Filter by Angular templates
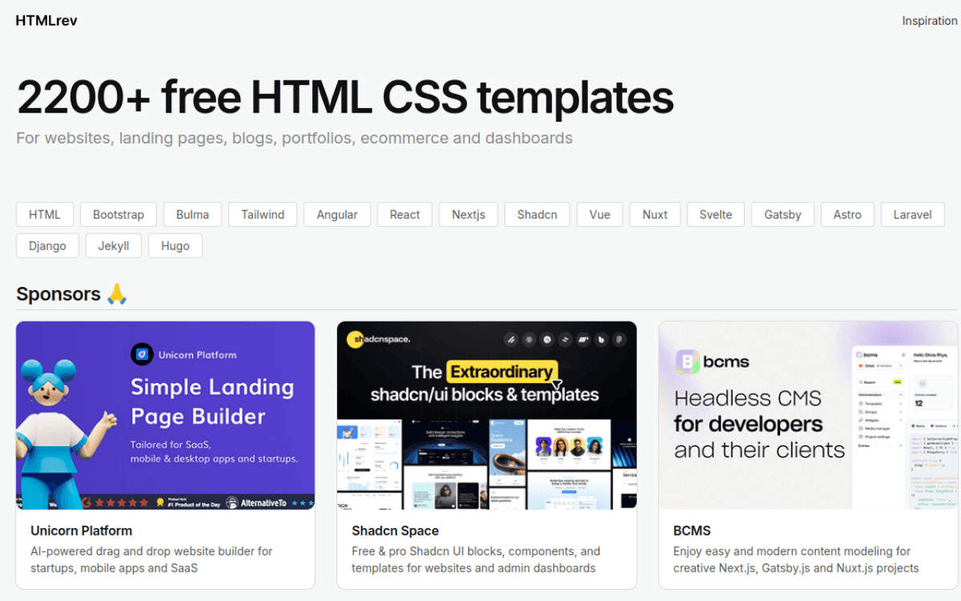The width and height of the screenshot is (961, 601). (x=337, y=215)
